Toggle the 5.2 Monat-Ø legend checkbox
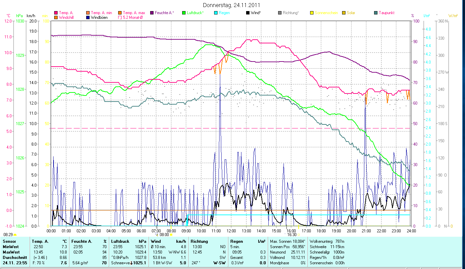The height and width of the screenshot is (269, 465). click(120, 17)
